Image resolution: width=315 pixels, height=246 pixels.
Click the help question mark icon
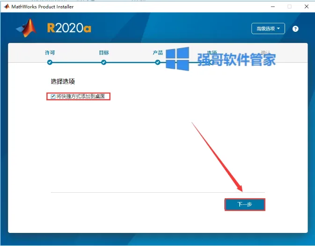(295, 29)
